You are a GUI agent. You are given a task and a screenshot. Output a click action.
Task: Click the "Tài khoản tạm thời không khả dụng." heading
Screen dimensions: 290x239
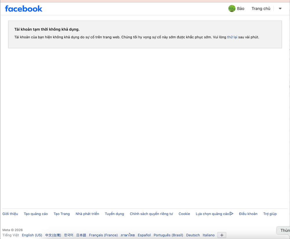pyautogui.click(x=47, y=29)
